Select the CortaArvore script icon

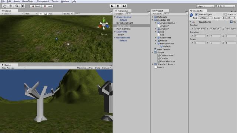[x=158, y=55]
